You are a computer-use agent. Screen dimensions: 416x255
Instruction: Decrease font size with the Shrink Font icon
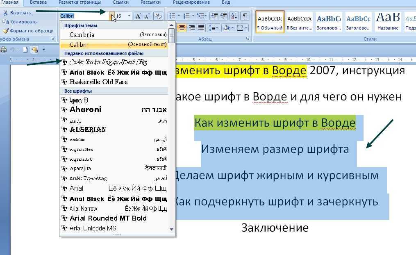(x=147, y=16)
